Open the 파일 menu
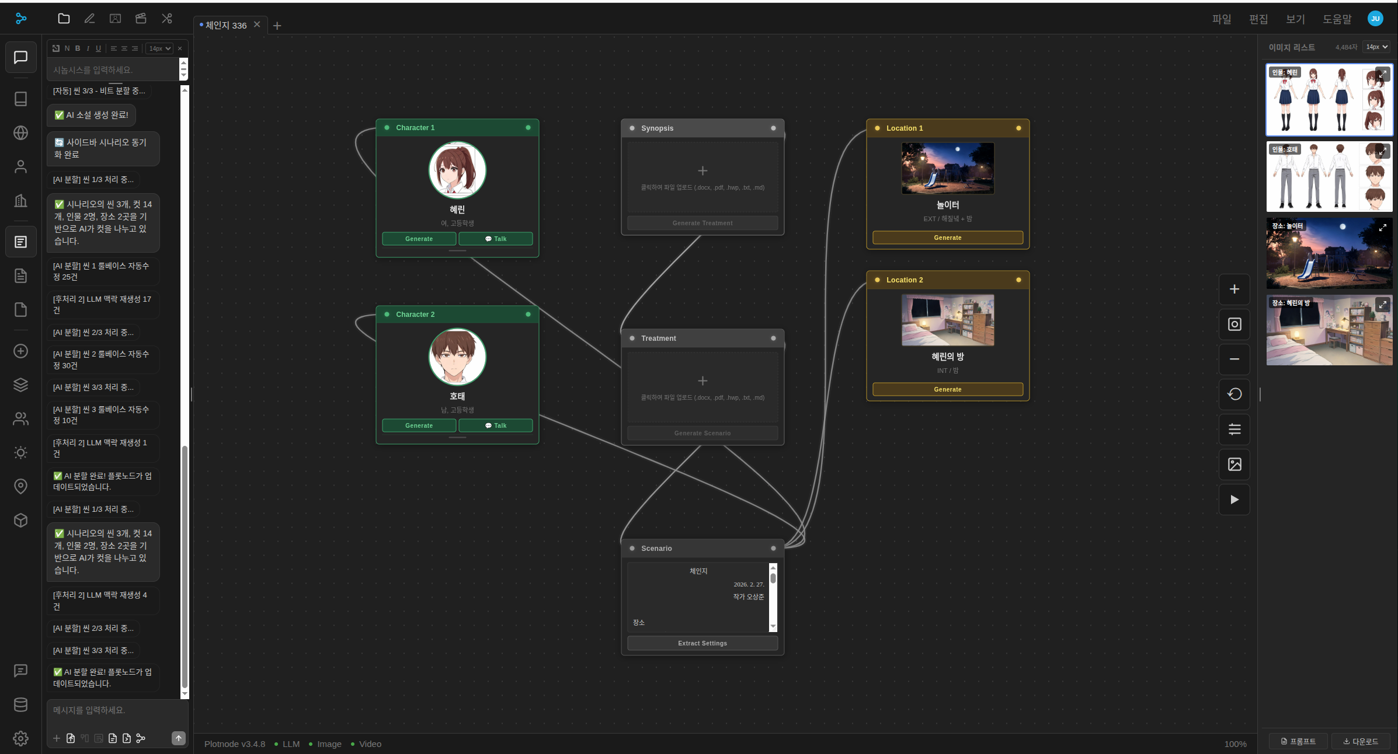The image size is (1398, 754). 1221,19
